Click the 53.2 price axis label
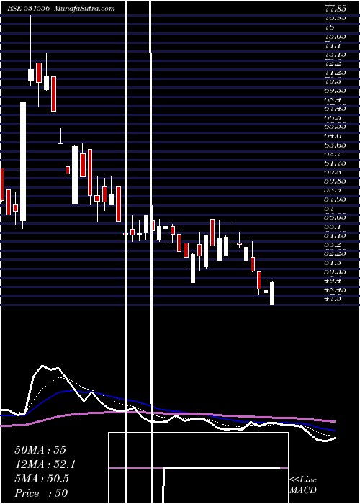 pyautogui.click(x=333, y=245)
